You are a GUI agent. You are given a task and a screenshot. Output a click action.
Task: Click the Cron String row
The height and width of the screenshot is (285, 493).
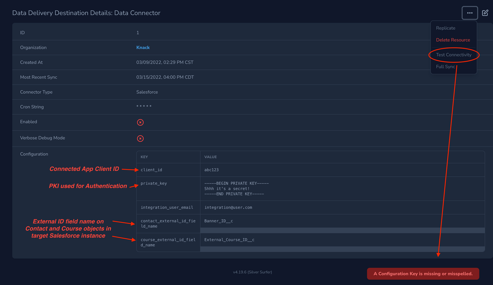pos(144,107)
